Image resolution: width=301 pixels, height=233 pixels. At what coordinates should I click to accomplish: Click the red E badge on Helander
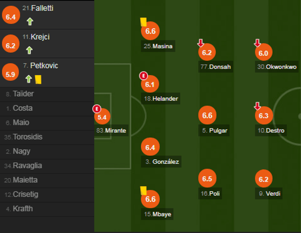pos(143,76)
